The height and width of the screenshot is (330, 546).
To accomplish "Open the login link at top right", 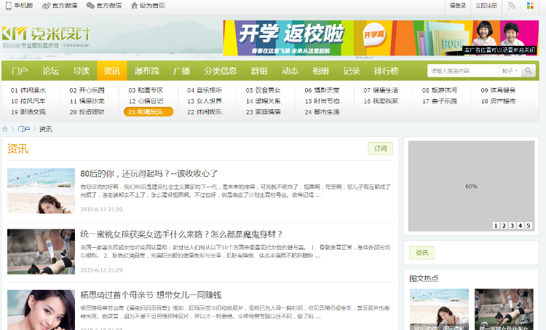I will tap(458, 6).
